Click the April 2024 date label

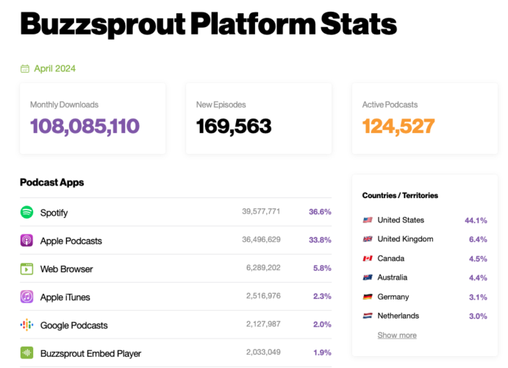tap(54, 68)
